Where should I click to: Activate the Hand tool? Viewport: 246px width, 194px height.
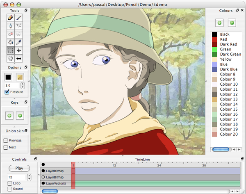tap(10, 59)
